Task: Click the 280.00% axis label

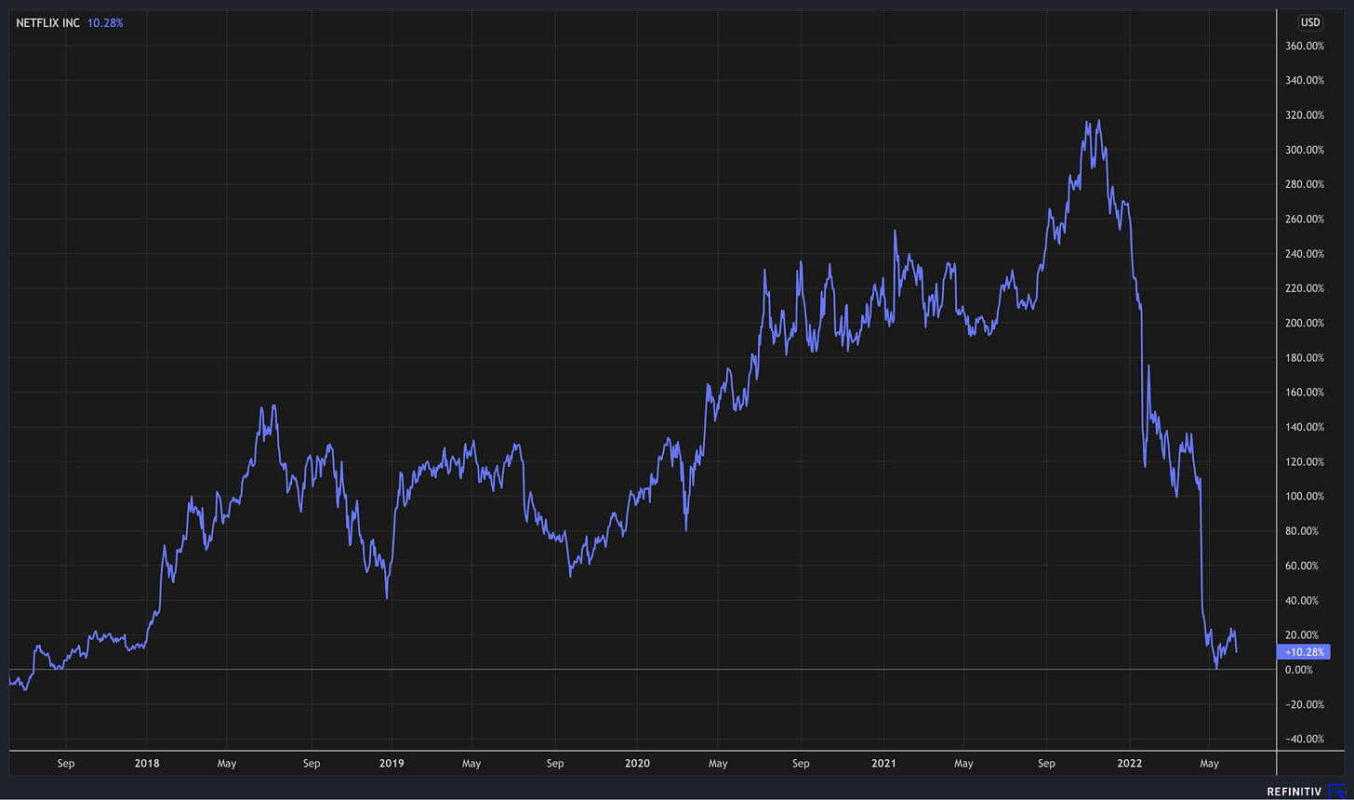Action: 1304,184
